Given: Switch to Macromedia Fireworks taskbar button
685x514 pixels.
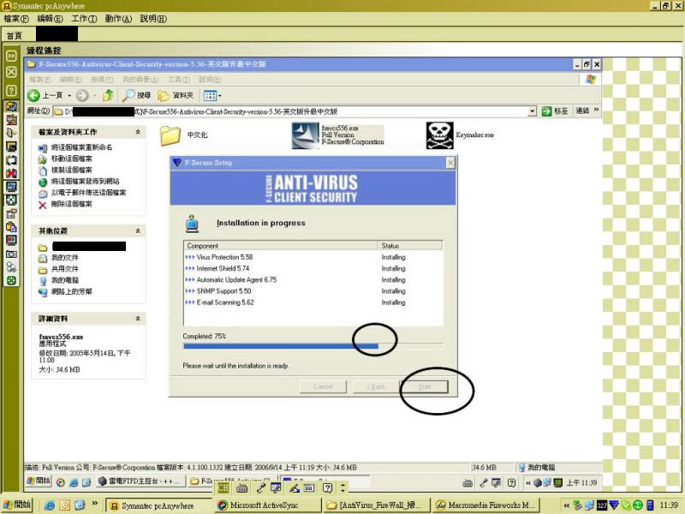Looking at the screenshot, I should pos(485,505).
